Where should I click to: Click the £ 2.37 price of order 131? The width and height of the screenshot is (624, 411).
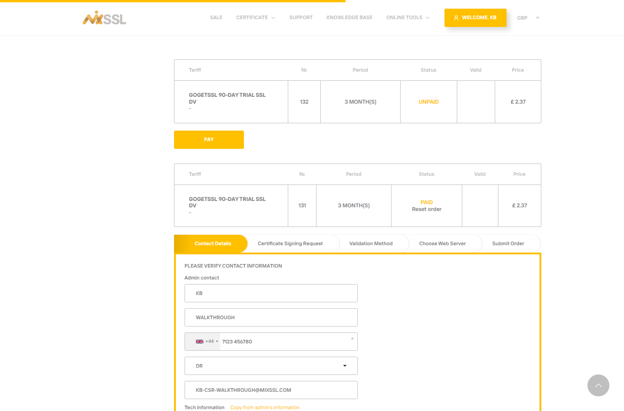click(x=519, y=205)
